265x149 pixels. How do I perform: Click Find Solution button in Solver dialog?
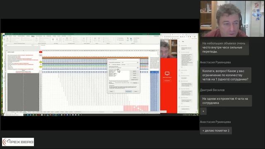coord(129,91)
